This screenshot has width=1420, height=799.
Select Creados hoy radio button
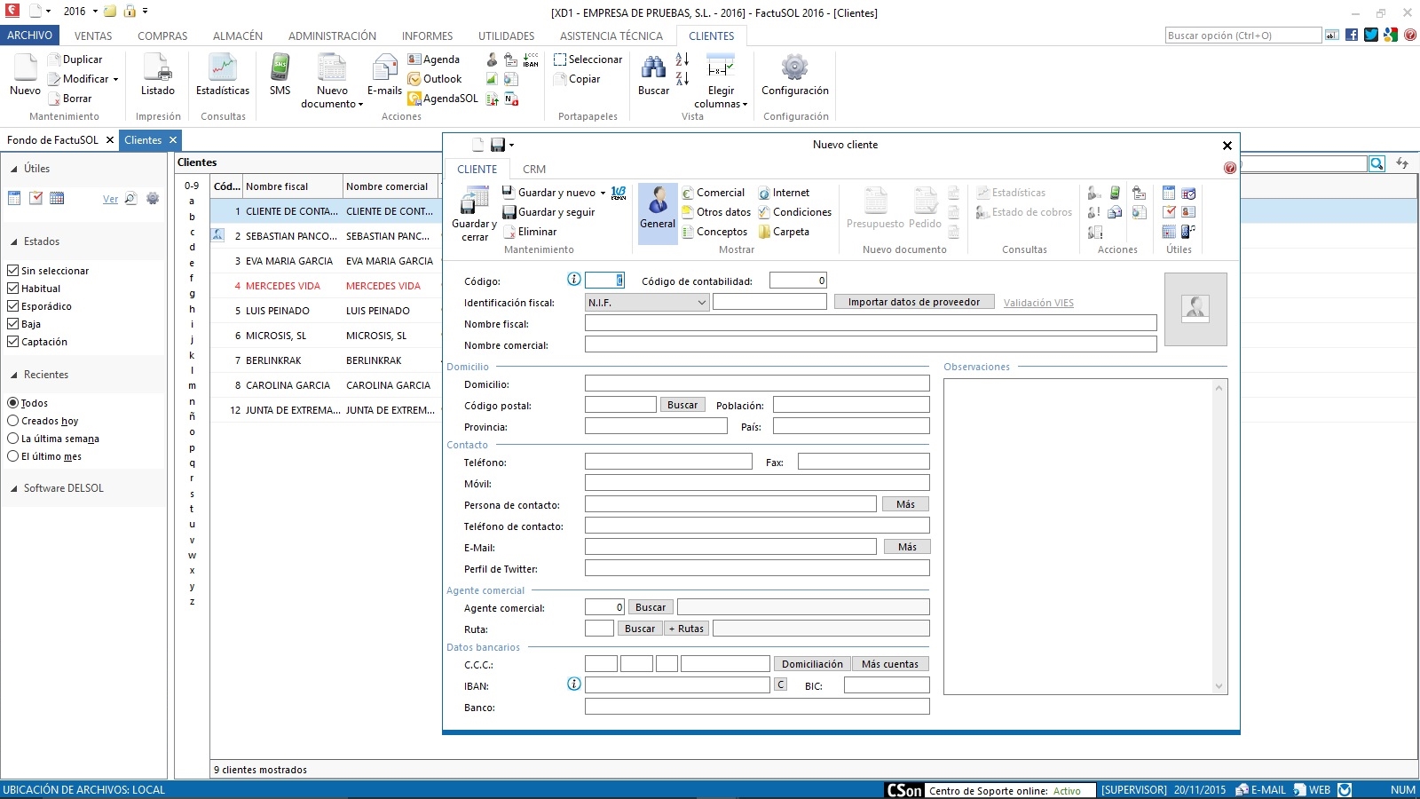coord(13,421)
